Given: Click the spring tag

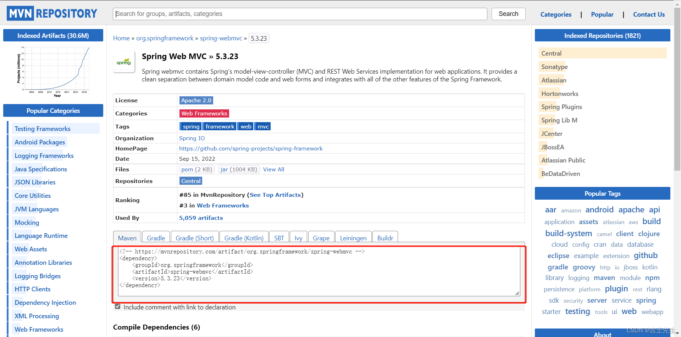Looking at the screenshot, I should [x=191, y=127].
